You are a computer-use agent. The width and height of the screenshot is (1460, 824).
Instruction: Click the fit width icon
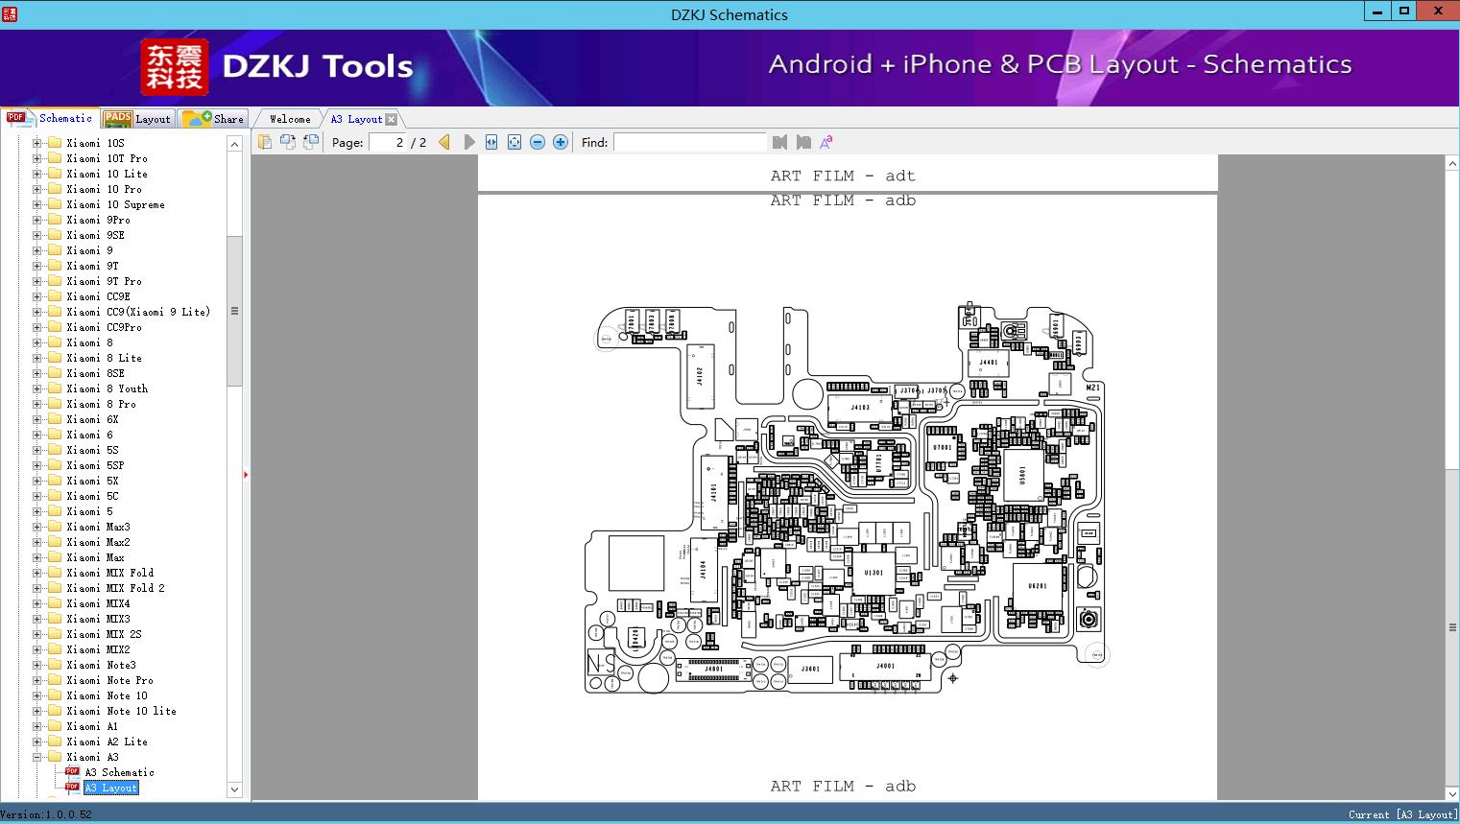coord(491,142)
